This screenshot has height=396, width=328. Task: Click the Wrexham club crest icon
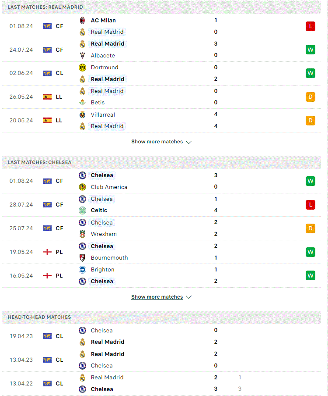pyautogui.click(x=82, y=234)
